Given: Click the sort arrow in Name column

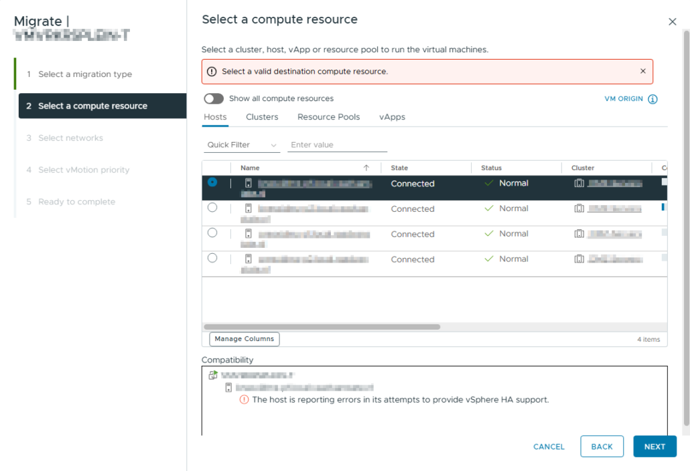Looking at the screenshot, I should coord(366,168).
